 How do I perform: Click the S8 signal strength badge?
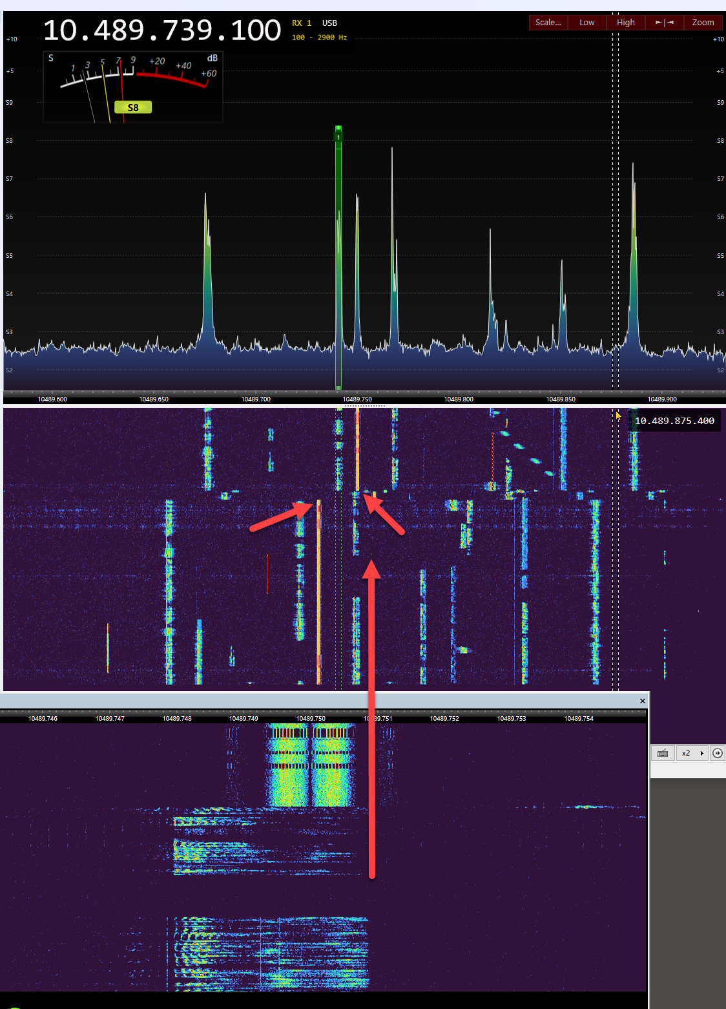(x=133, y=107)
